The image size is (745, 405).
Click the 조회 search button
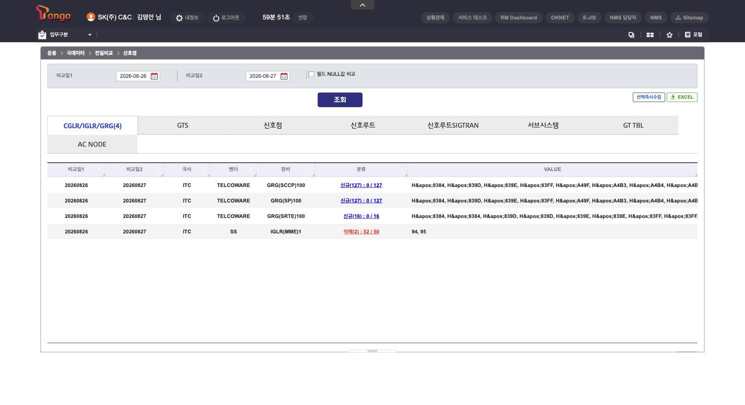click(340, 100)
